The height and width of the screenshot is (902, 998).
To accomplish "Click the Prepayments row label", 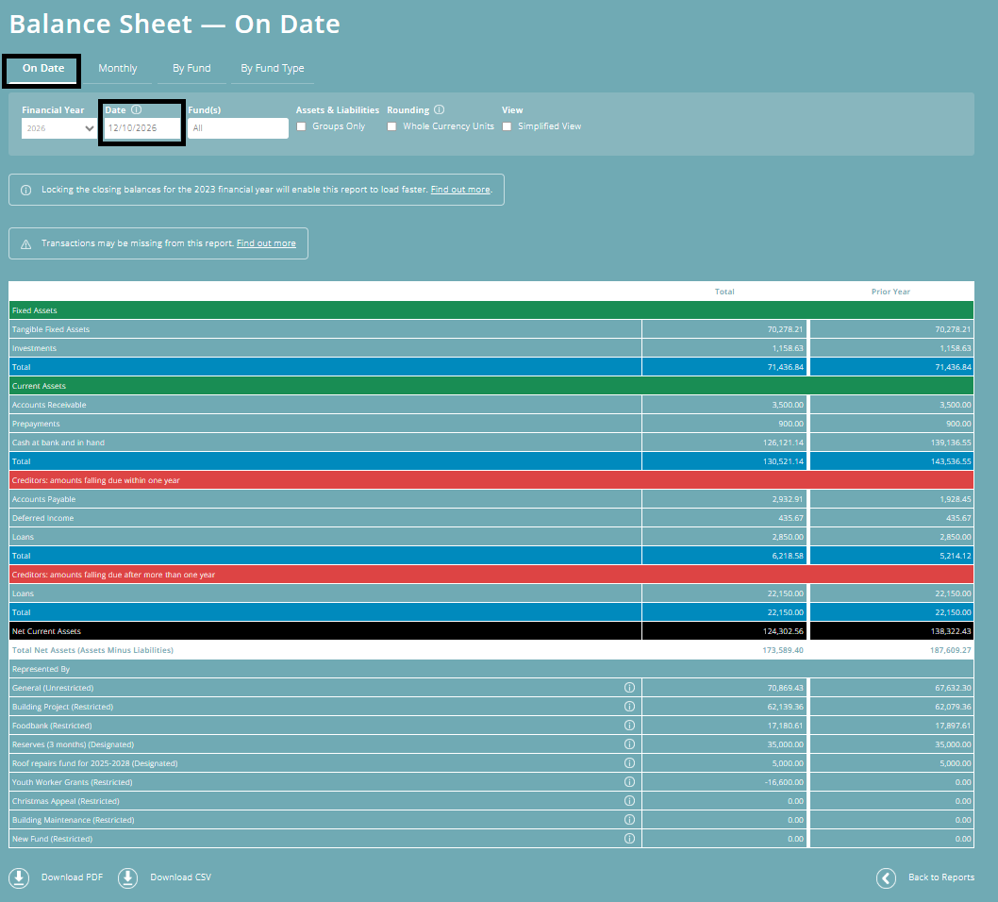I will 36,424.
